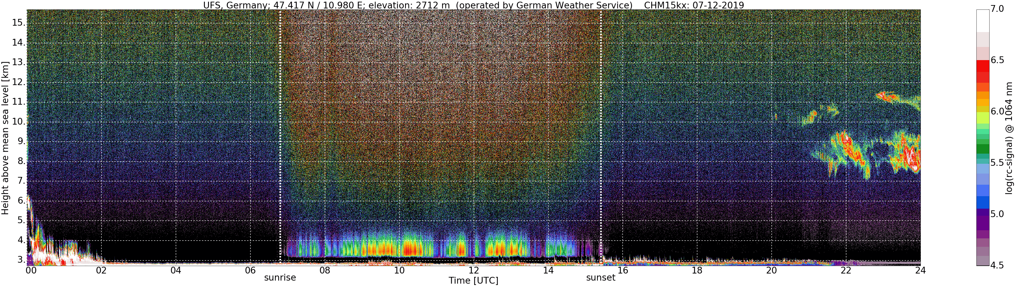The height and width of the screenshot is (287, 1016).
Task: Click the time axis tick '04'
Action: pyautogui.click(x=176, y=270)
